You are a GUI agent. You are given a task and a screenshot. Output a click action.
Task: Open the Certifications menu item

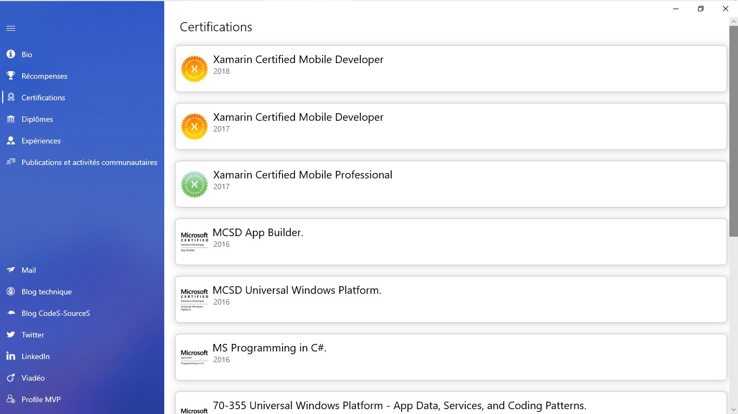[43, 98]
